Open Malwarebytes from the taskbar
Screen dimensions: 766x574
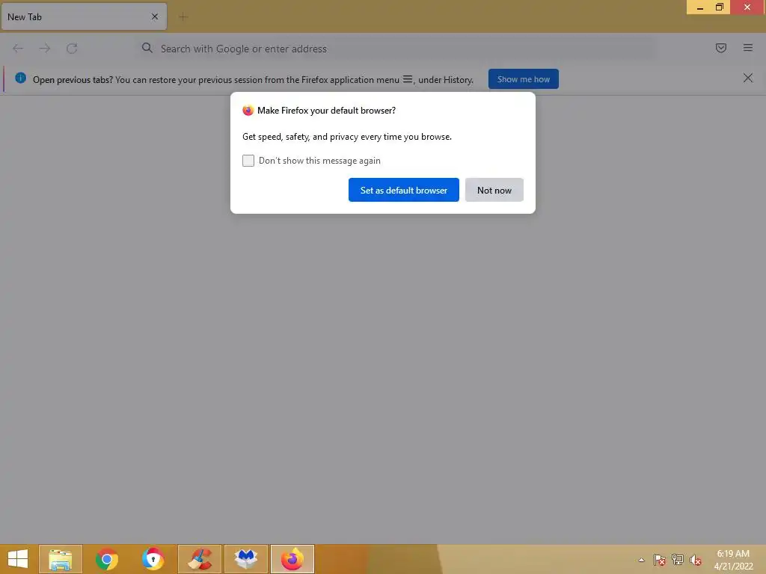(245, 559)
